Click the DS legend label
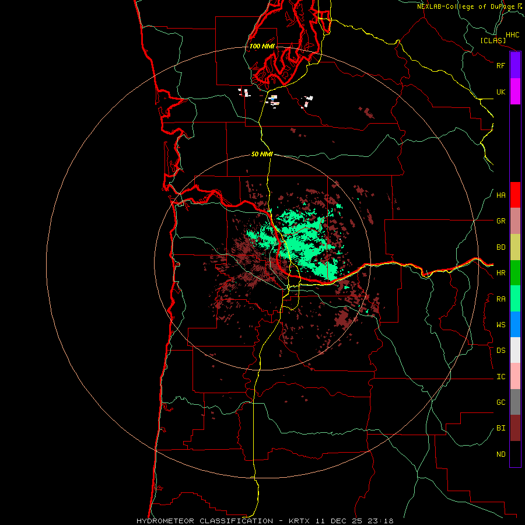 tap(501, 351)
